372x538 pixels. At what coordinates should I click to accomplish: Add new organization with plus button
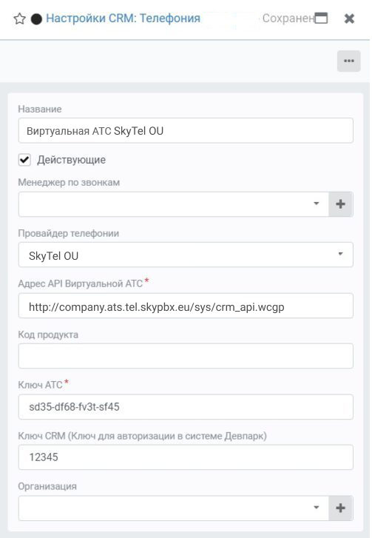click(x=340, y=508)
